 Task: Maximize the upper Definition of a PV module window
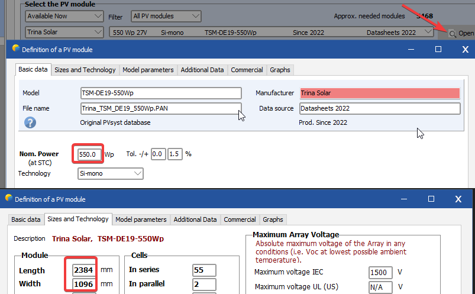438,49
